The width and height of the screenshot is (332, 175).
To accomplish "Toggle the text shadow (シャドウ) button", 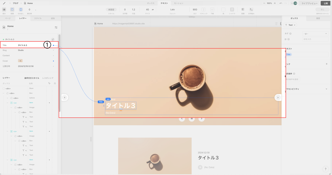I will pyautogui.click(x=232, y=10).
